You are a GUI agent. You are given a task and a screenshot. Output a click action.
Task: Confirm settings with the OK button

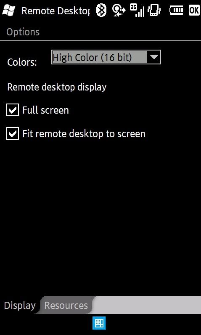click(x=194, y=10)
